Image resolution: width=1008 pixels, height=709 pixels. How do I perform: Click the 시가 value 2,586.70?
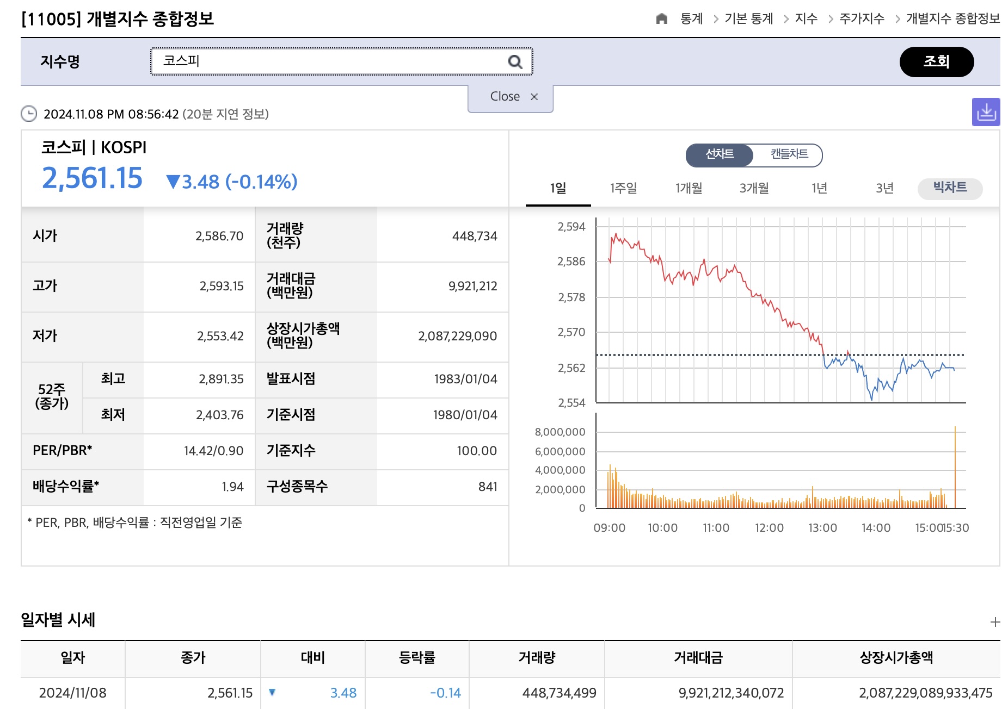(x=219, y=236)
